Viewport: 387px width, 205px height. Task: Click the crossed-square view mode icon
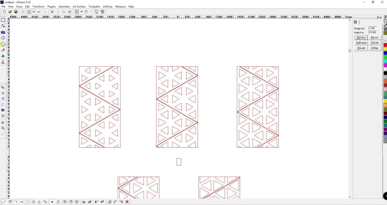click(29, 12)
